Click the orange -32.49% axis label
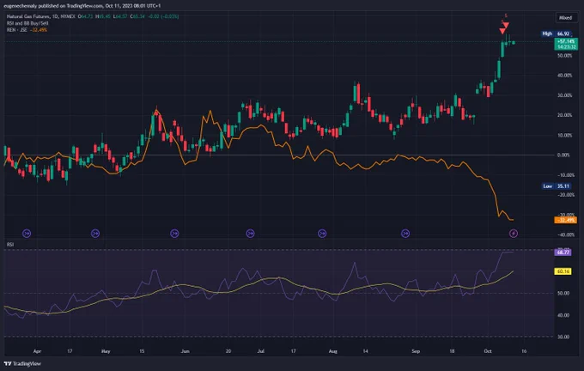Image resolution: width=584 pixels, height=371 pixels. [x=566, y=220]
